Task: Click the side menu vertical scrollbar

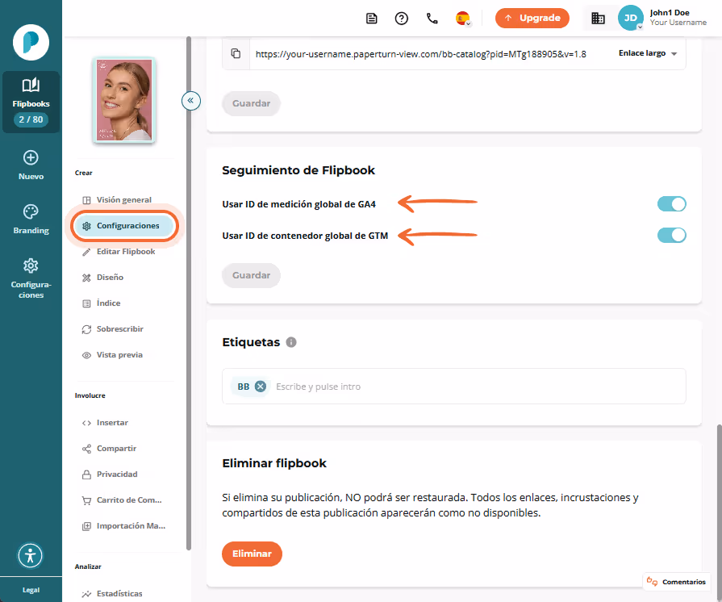Action: tap(188, 293)
